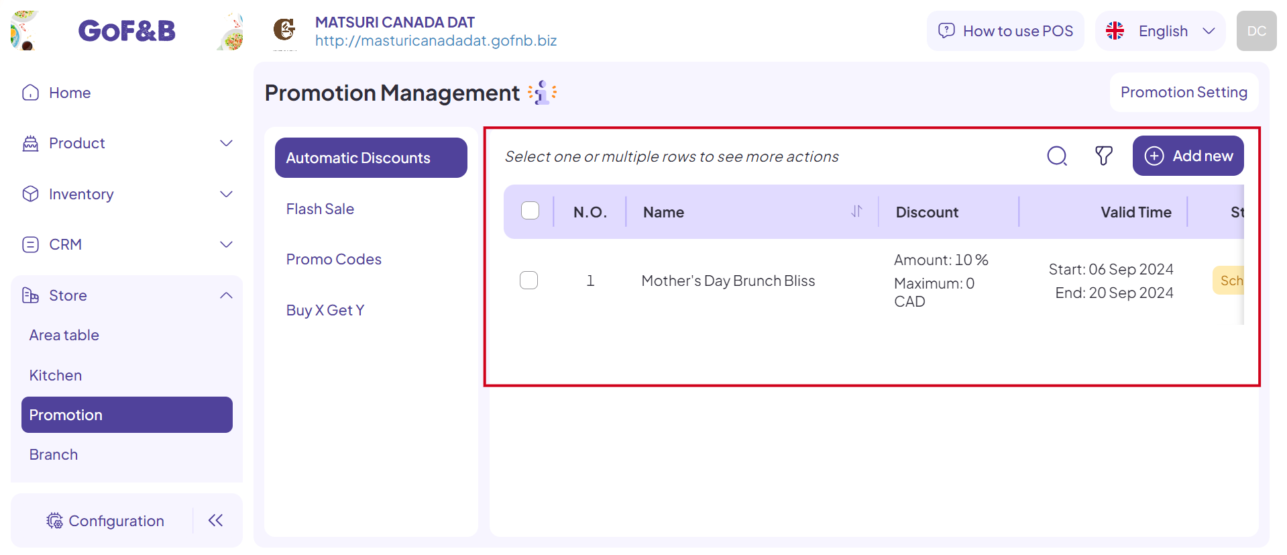Click the plus circle icon in Add new
Screen dimensions: 1287x555
[1154, 156]
